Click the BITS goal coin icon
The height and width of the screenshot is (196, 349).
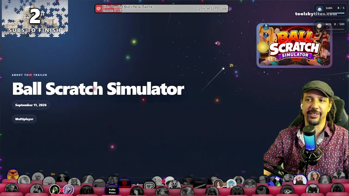[x=319, y=26]
